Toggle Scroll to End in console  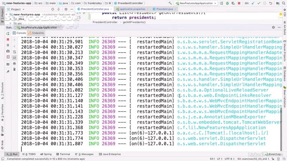(x=15, y=58)
